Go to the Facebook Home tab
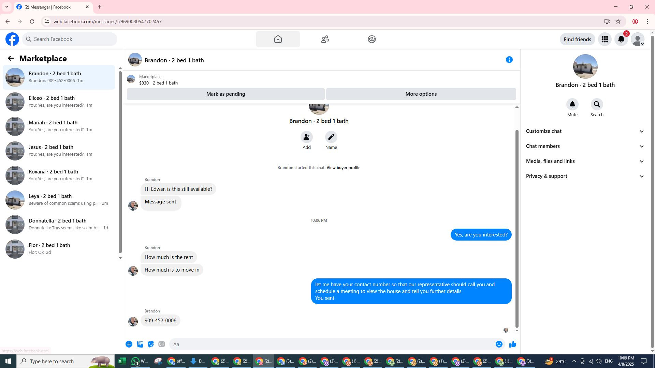The image size is (655, 368). [278, 39]
